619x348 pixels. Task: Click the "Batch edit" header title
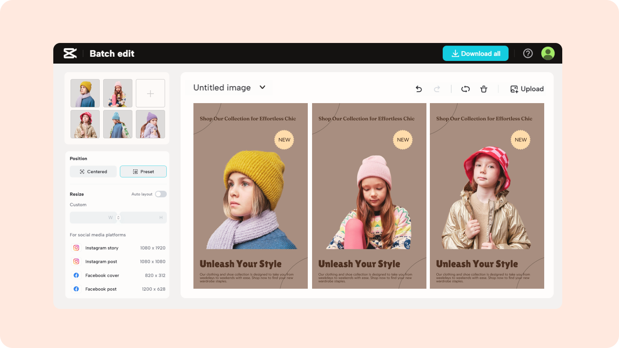(x=112, y=54)
